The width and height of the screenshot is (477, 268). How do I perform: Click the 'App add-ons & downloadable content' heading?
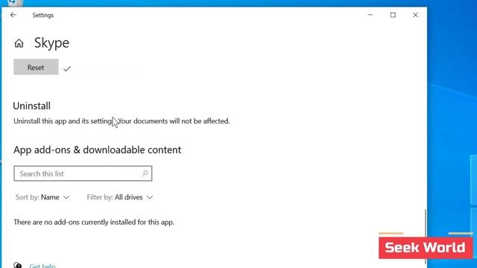click(x=98, y=150)
